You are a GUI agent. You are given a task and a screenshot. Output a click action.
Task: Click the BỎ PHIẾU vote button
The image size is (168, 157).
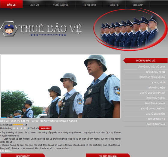pyautogui.click(x=45, y=128)
